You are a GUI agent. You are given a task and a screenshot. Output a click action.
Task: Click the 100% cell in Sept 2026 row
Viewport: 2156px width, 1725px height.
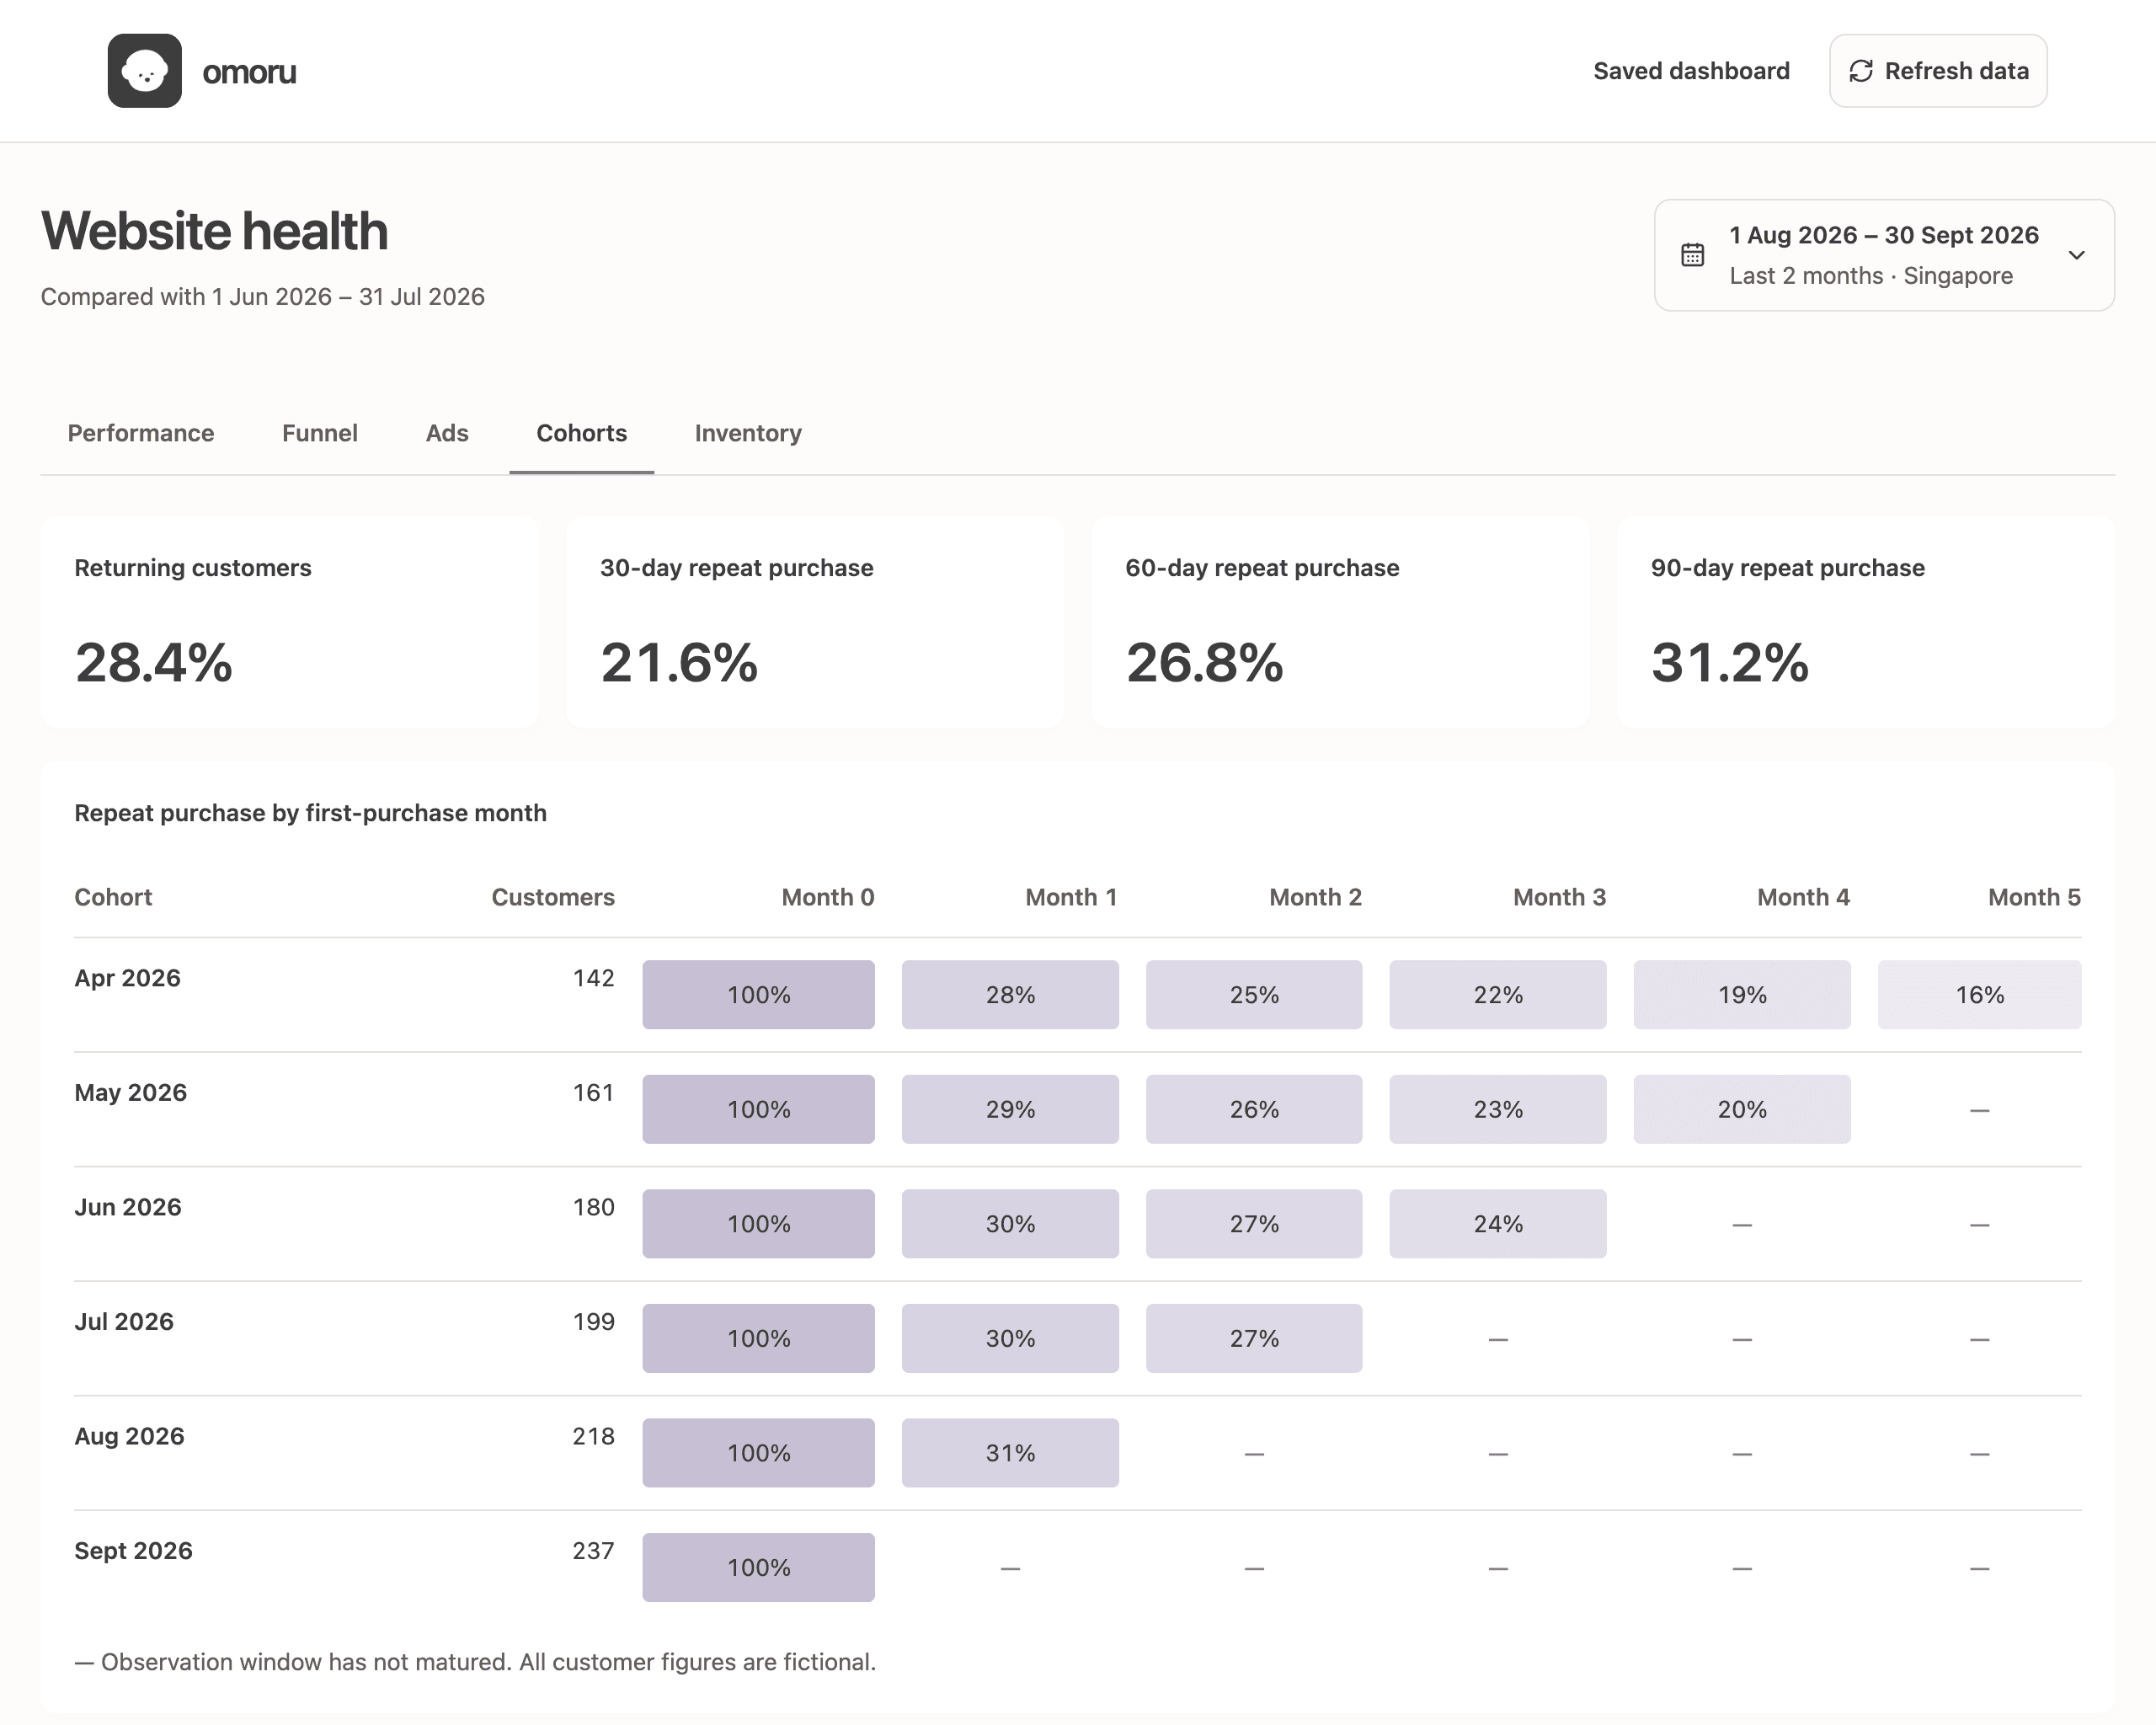click(758, 1567)
